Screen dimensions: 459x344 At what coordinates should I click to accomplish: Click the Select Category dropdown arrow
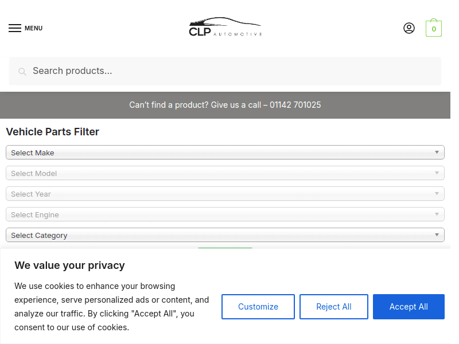(x=437, y=235)
